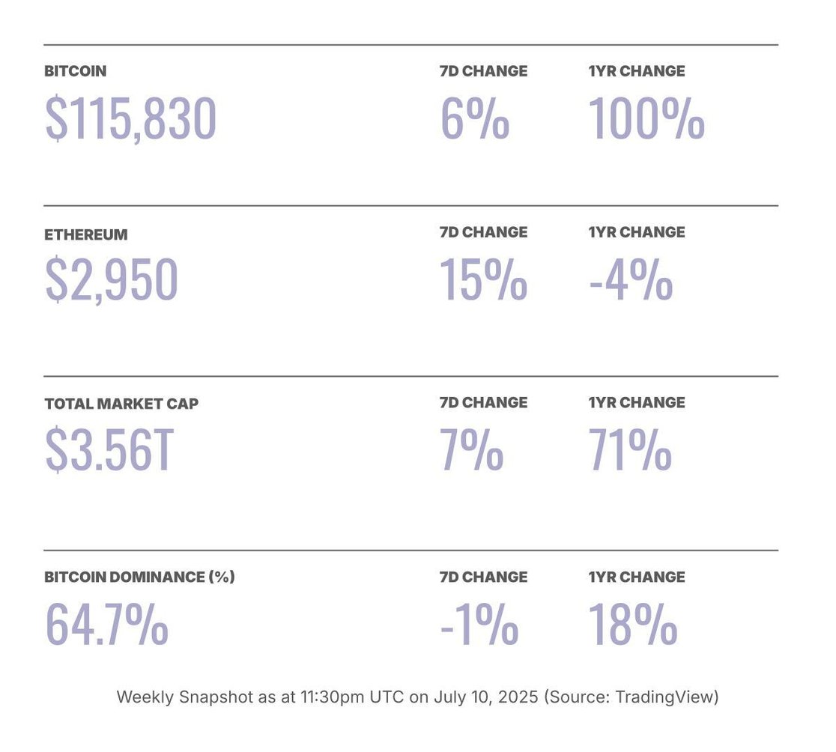
Task: Click Ethereum's 1YR change value -4%
Action: [631, 279]
